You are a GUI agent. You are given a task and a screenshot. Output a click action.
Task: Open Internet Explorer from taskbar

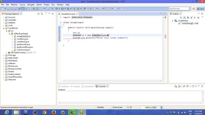(7, 112)
